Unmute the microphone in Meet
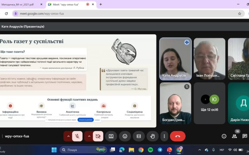 tap(77, 136)
